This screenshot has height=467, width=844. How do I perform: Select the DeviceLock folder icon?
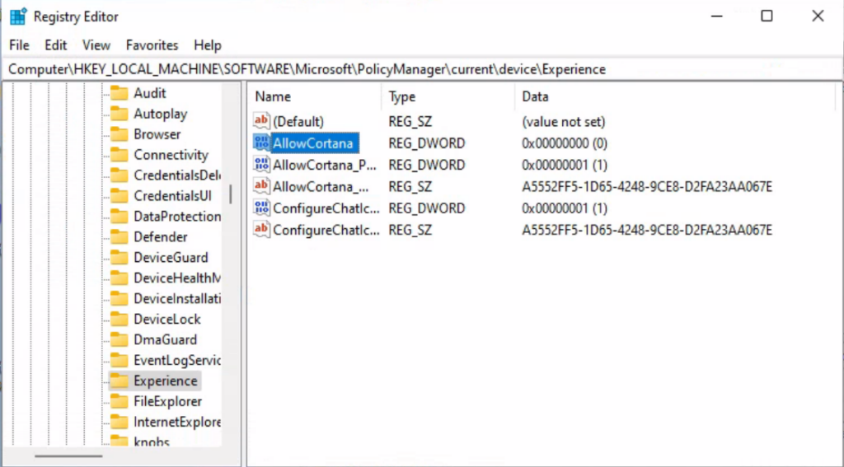(x=119, y=319)
